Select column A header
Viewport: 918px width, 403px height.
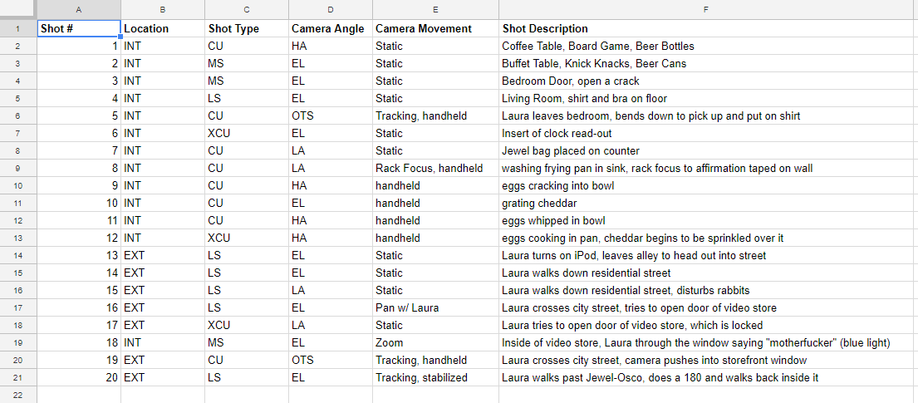[x=79, y=9]
